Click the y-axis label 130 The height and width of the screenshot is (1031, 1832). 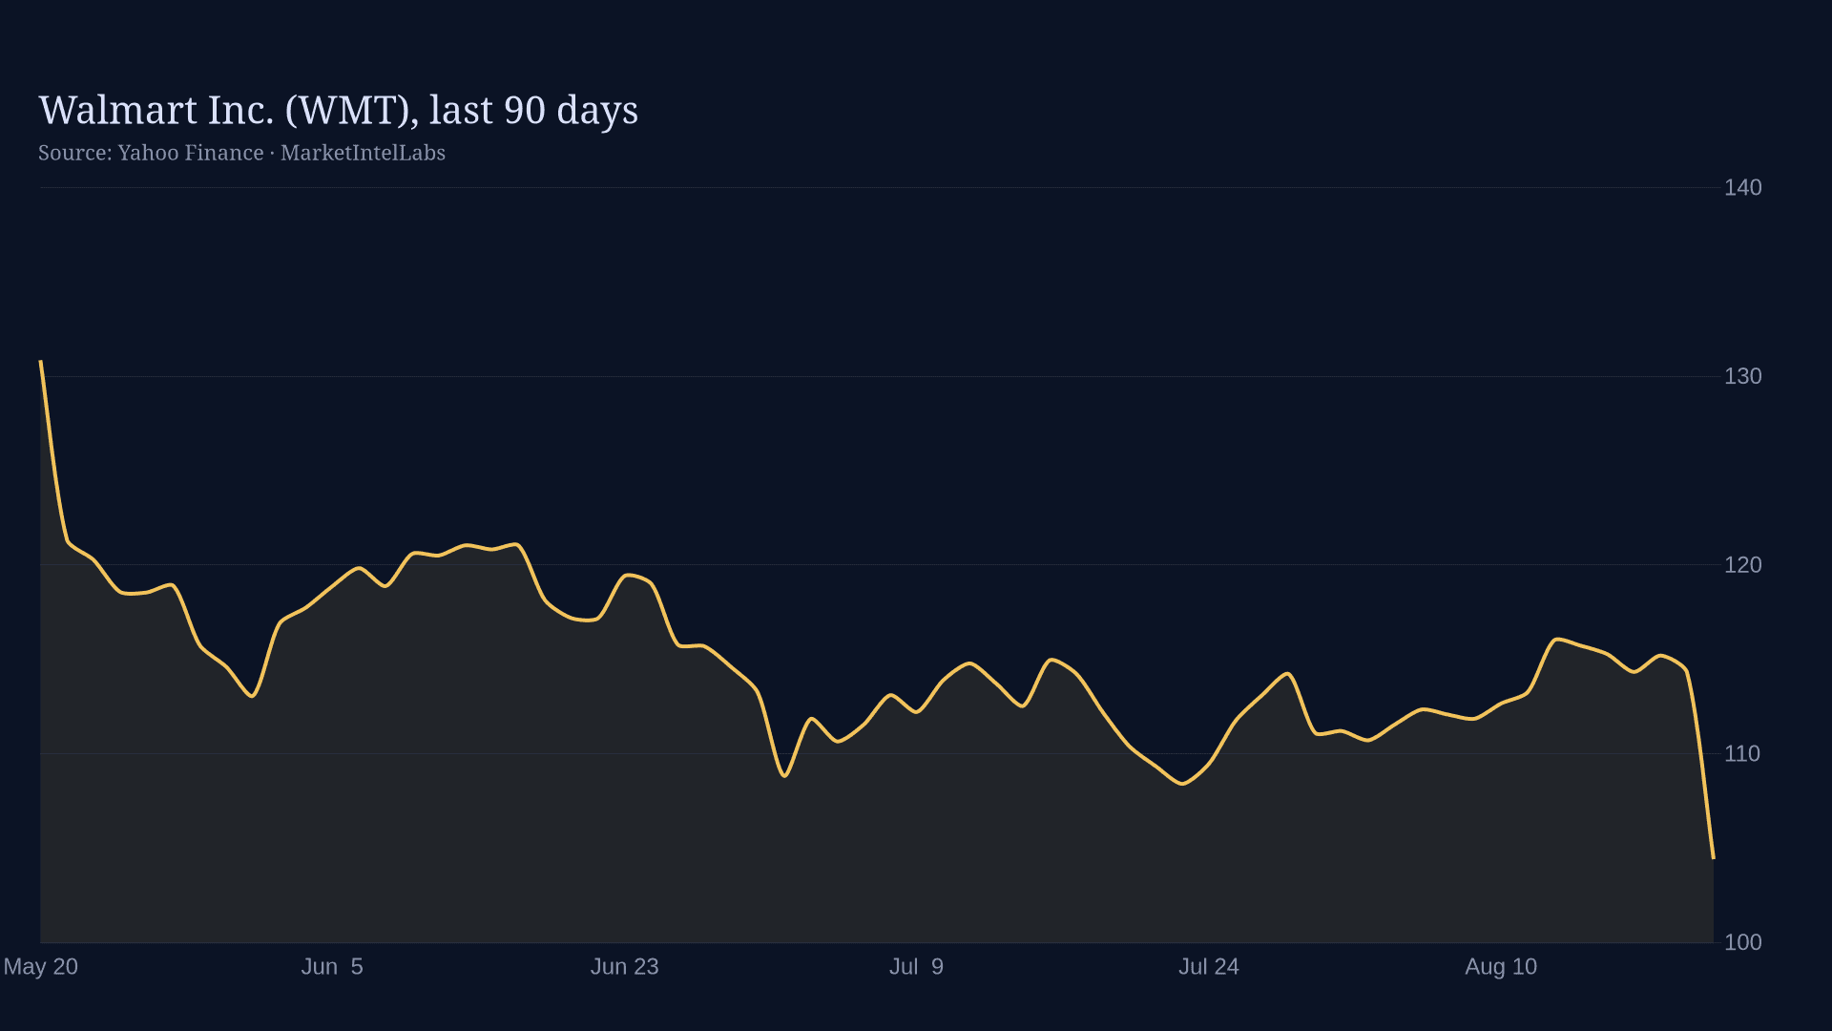click(1742, 376)
